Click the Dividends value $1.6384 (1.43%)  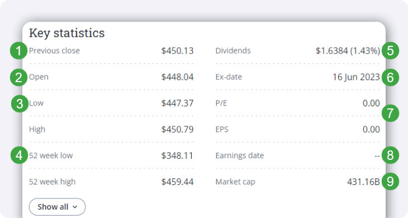point(348,51)
